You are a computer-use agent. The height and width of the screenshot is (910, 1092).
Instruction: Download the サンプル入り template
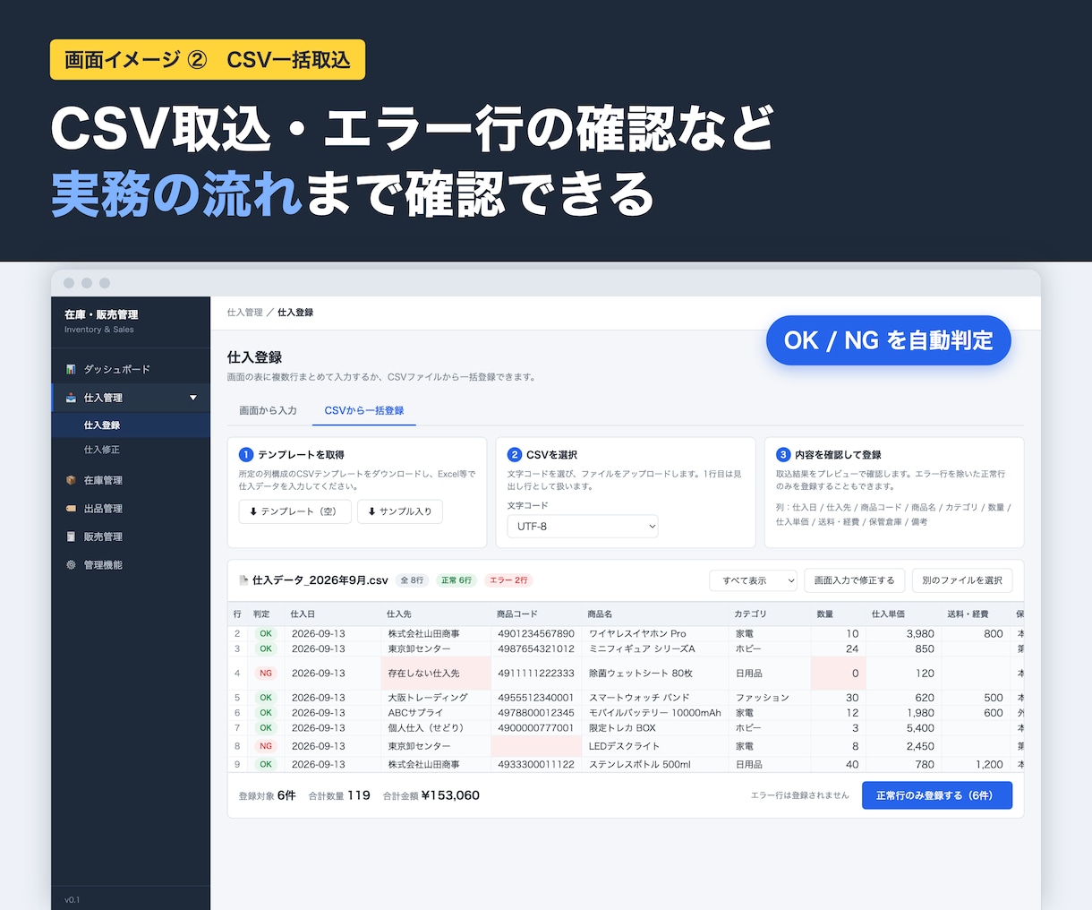pos(400,511)
